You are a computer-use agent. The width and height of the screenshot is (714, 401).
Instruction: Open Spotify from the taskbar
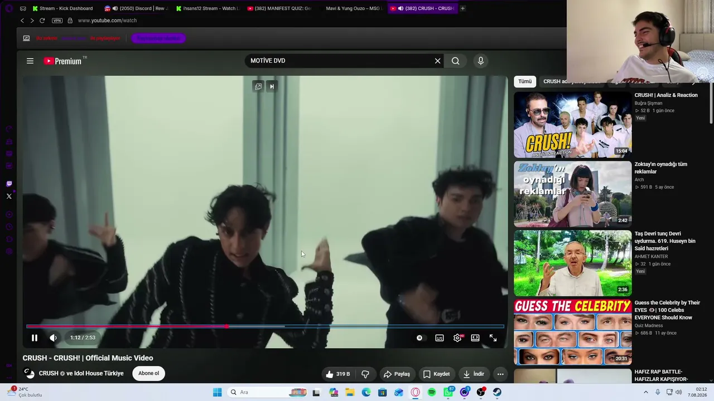click(432, 392)
